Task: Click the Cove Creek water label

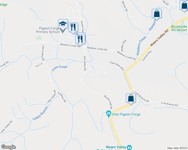Action: [60, 68]
